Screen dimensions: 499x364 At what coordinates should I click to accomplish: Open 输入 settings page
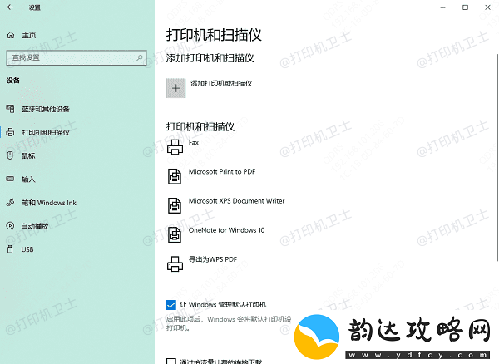coord(28,180)
